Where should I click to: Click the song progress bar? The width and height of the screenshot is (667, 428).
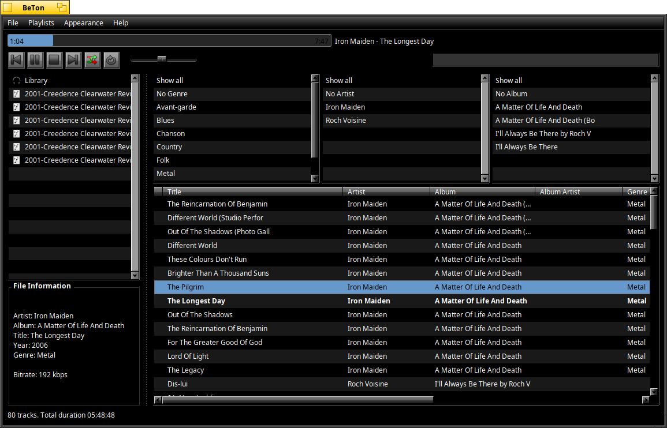[169, 41]
